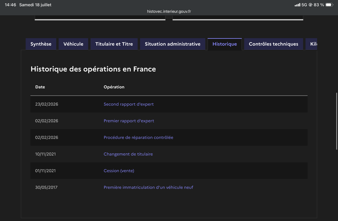The image size is (338, 221).
Task: Select the Historique tab
Action: pyautogui.click(x=225, y=44)
